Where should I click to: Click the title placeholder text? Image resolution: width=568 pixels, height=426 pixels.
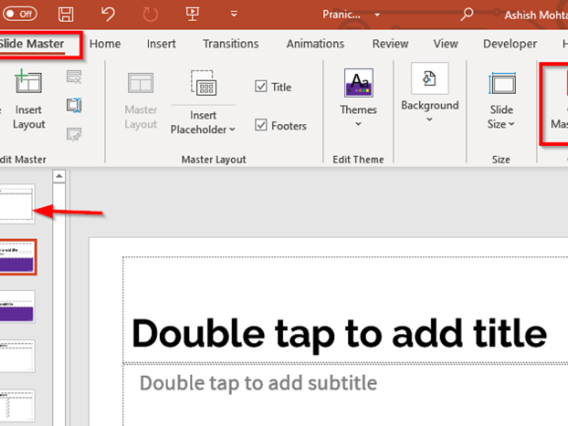(x=339, y=333)
